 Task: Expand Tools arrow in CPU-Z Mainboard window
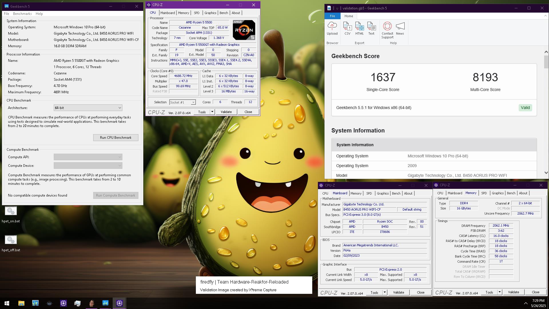tap(385, 292)
